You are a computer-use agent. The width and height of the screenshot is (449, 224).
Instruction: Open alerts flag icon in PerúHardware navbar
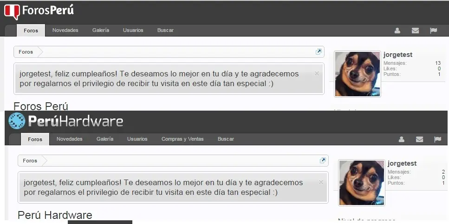(x=437, y=139)
